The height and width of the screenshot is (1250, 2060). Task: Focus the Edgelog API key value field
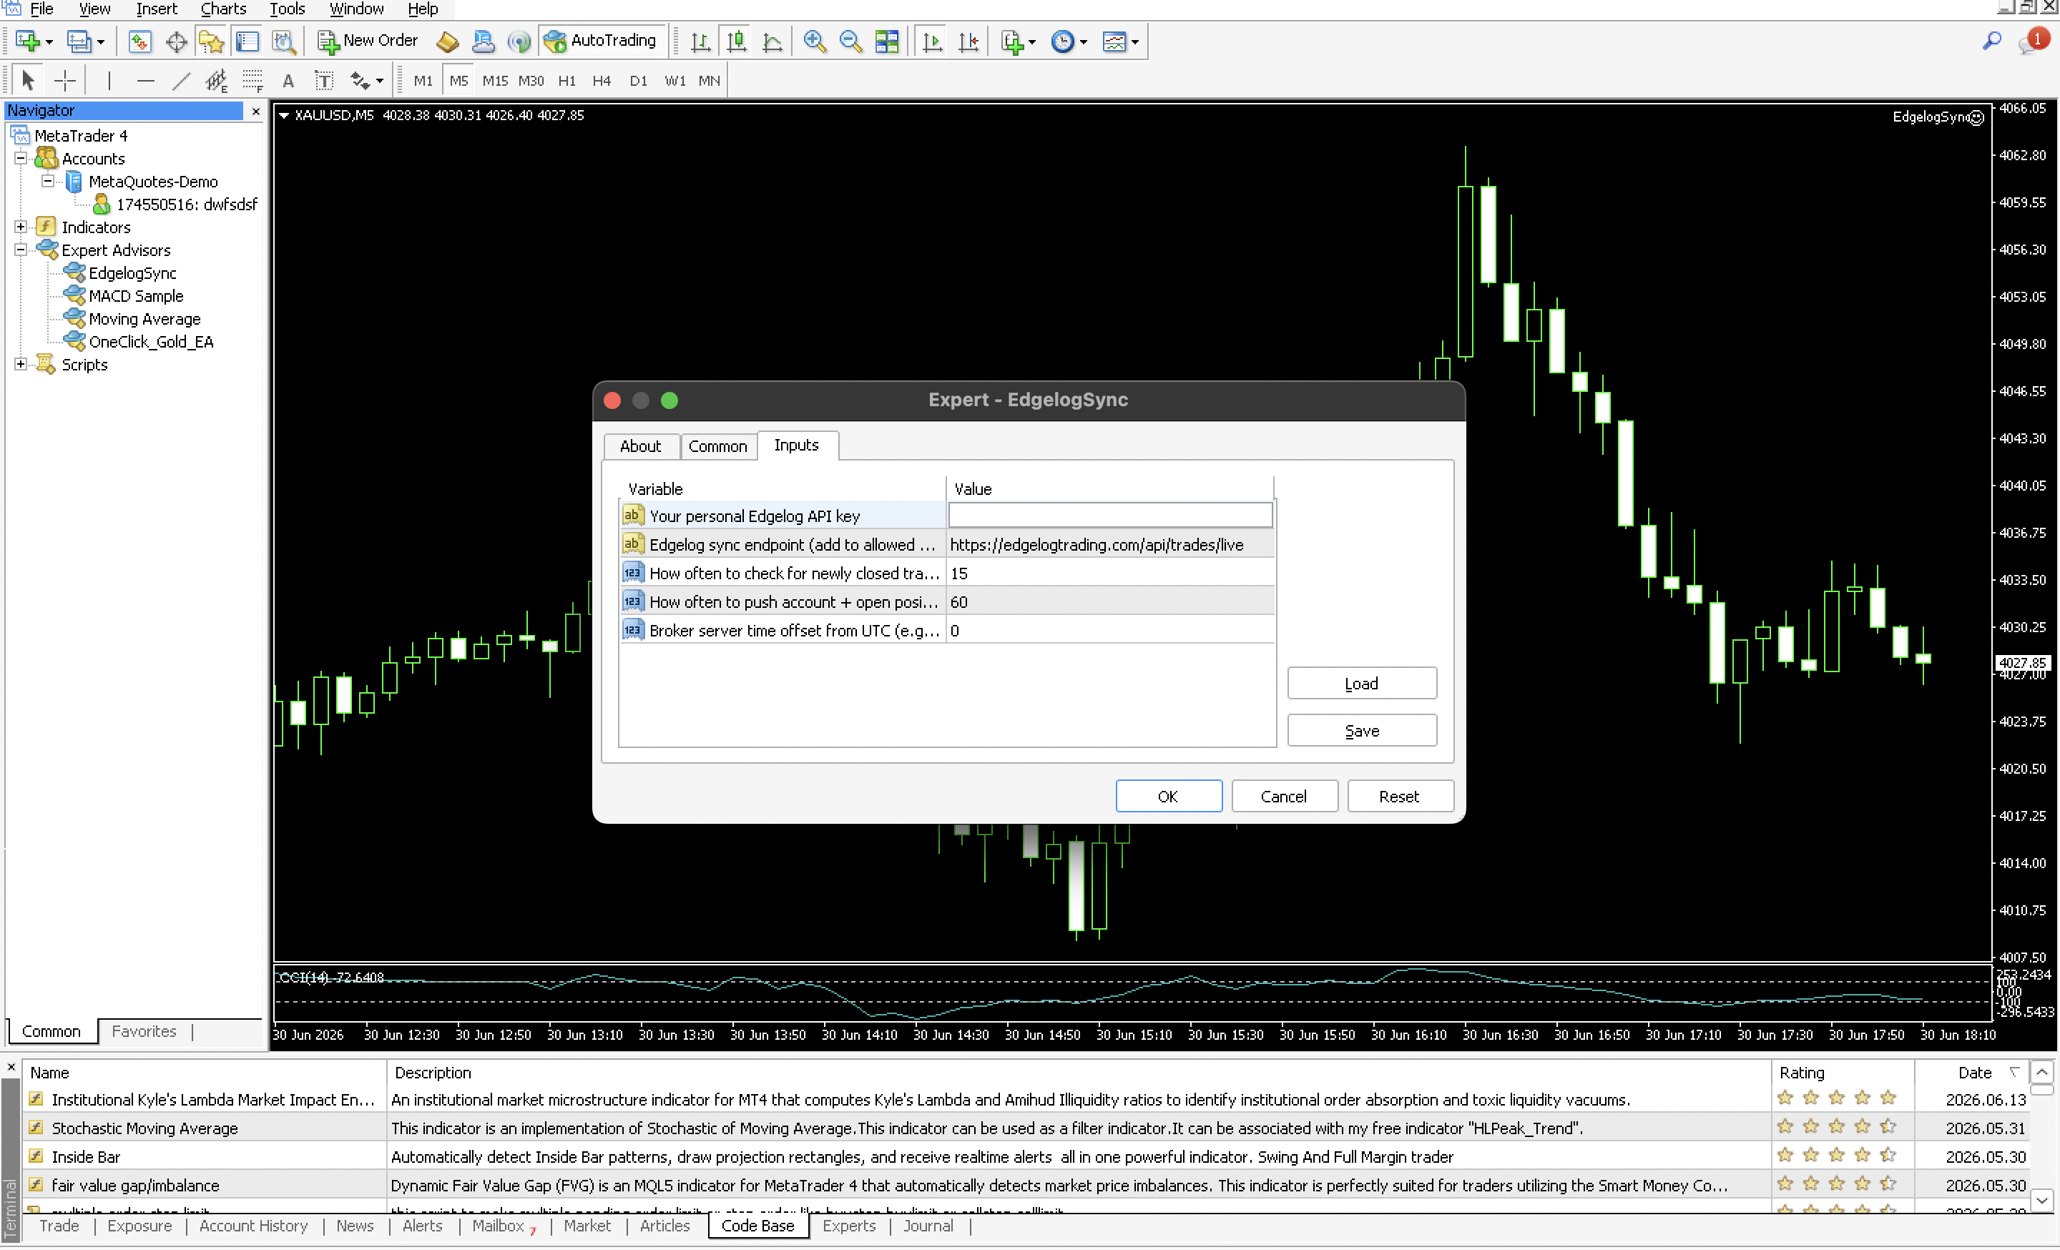1110,516
